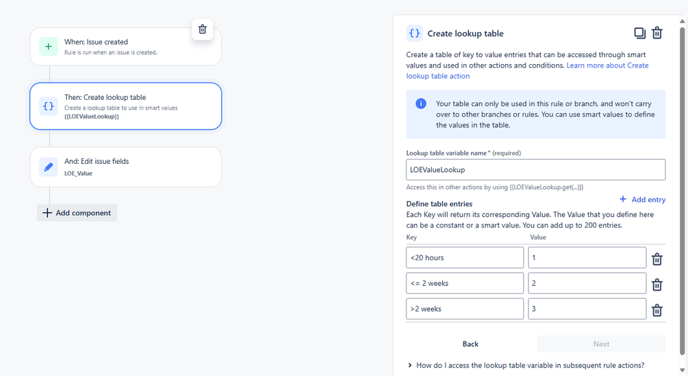Click the Next button
Viewport: 688px width, 376px height.
(601, 344)
